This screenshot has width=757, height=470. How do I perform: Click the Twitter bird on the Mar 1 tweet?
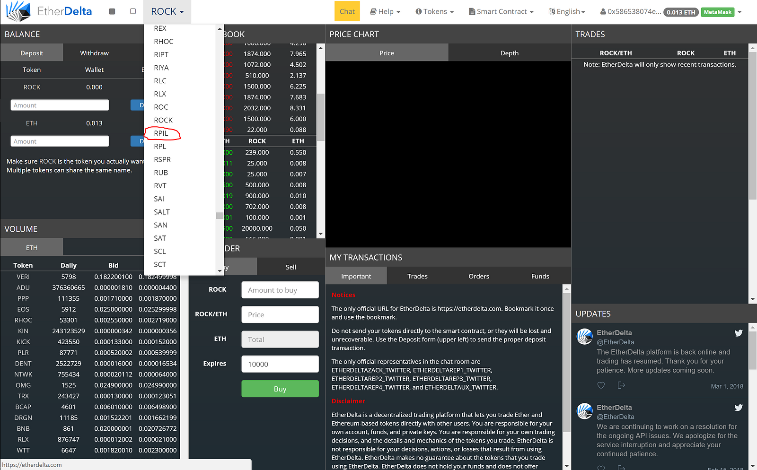739,333
